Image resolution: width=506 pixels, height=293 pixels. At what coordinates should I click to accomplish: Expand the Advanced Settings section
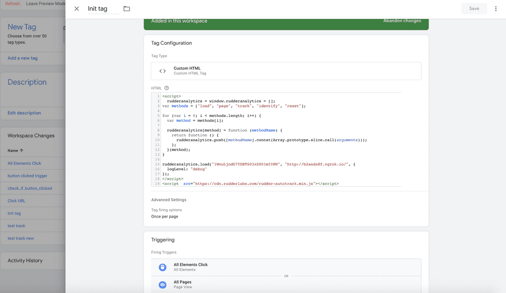(169, 200)
